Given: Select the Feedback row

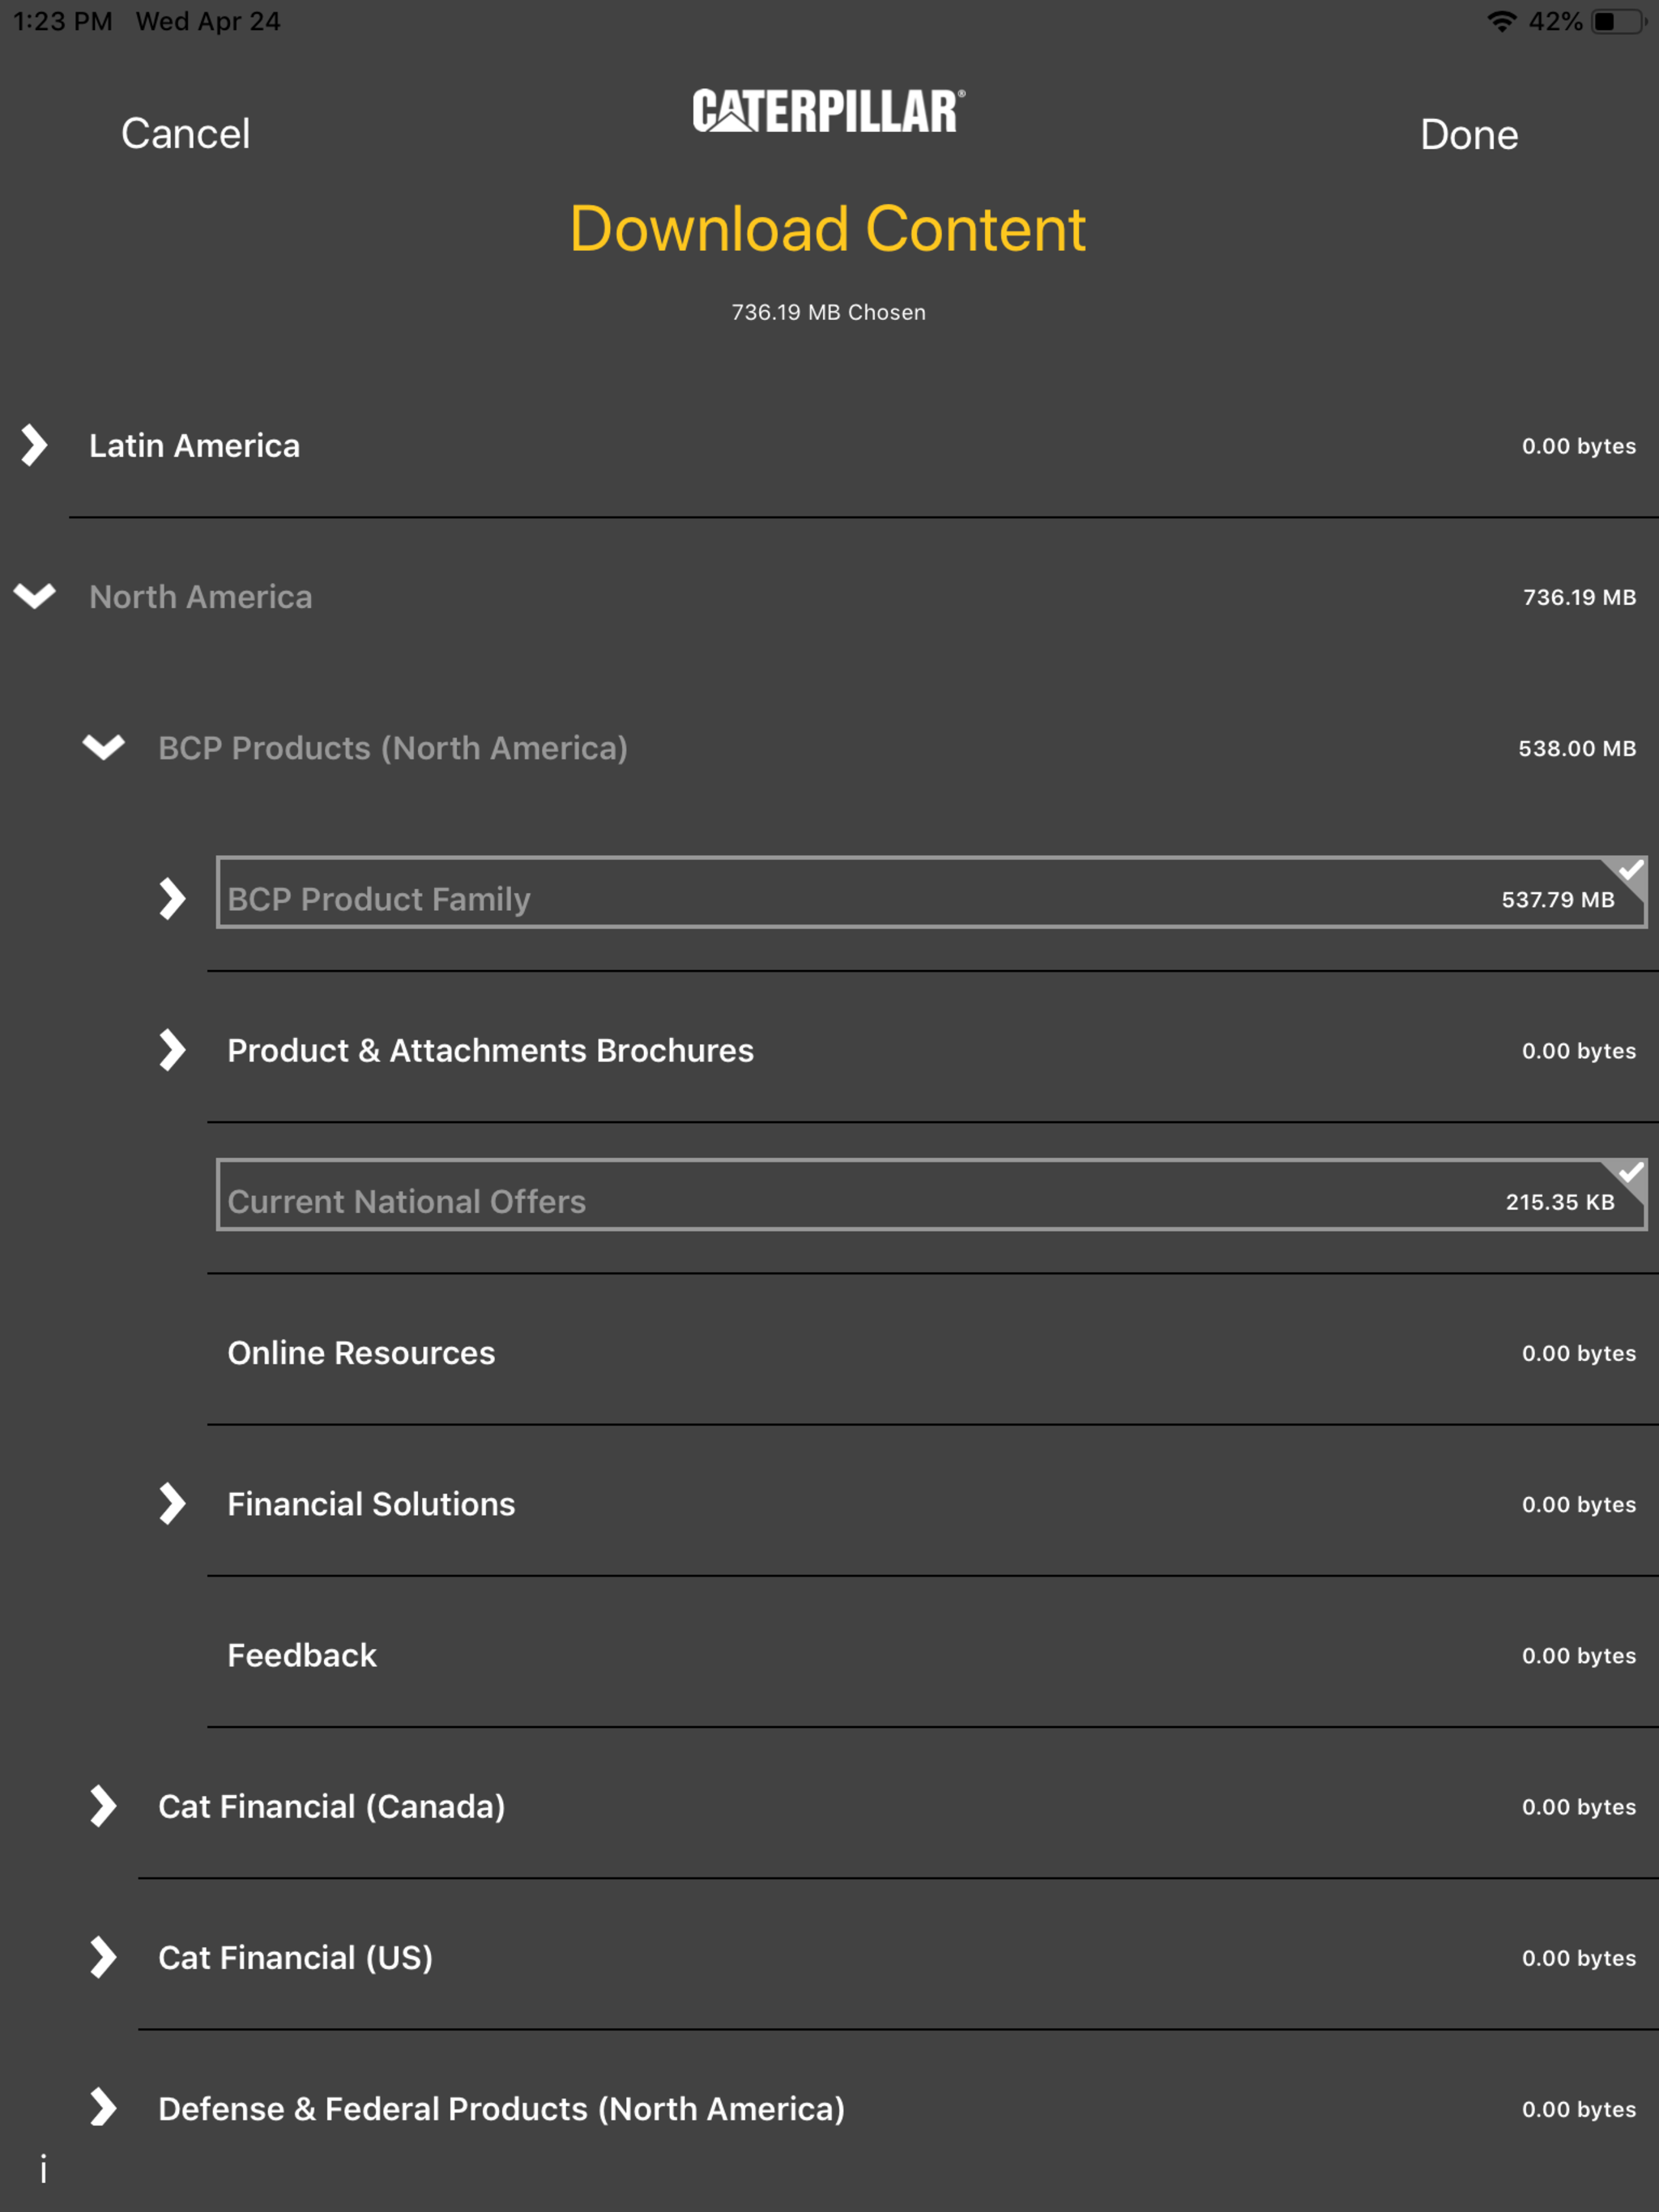Looking at the screenshot, I should (932, 1654).
